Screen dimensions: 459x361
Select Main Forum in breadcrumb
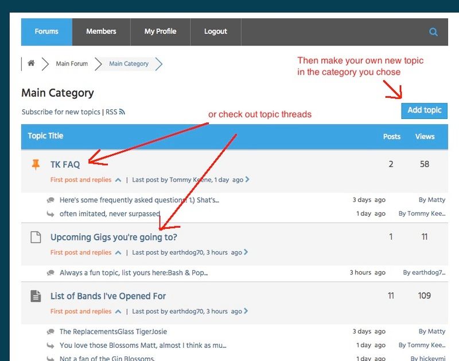[x=72, y=64]
